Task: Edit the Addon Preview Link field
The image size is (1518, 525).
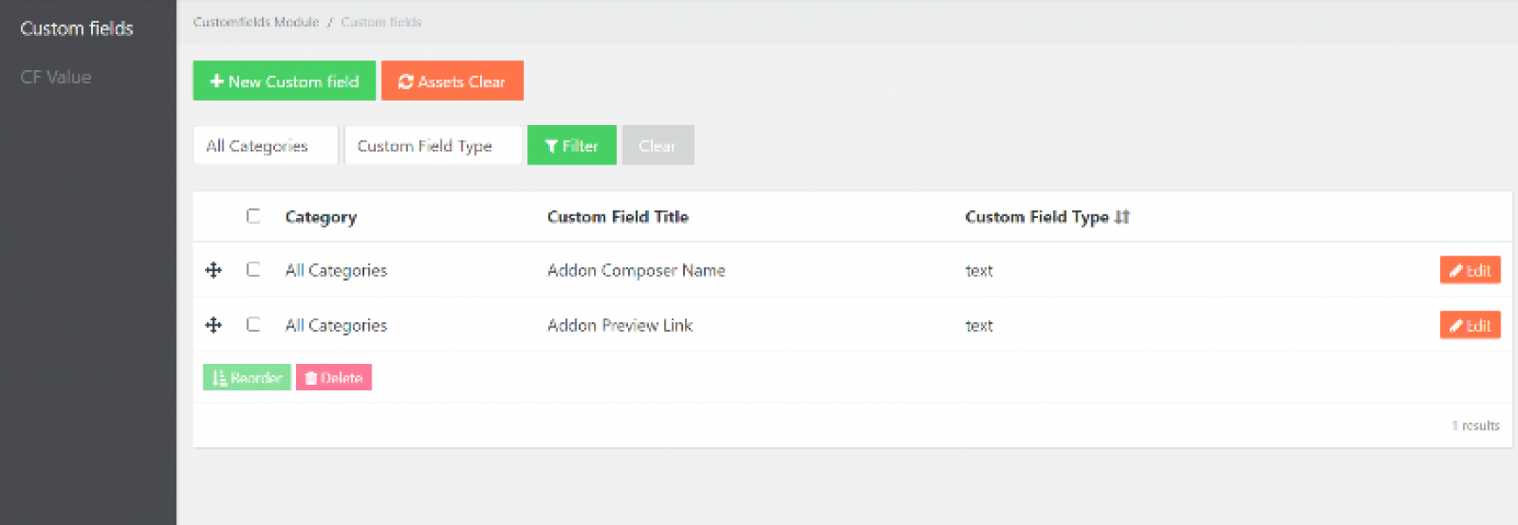Action: (1469, 325)
